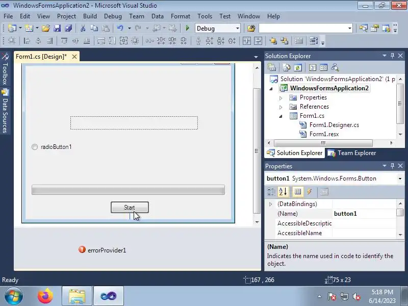Open the Tools menu
This screenshot has width=408, height=306.
coord(205,16)
